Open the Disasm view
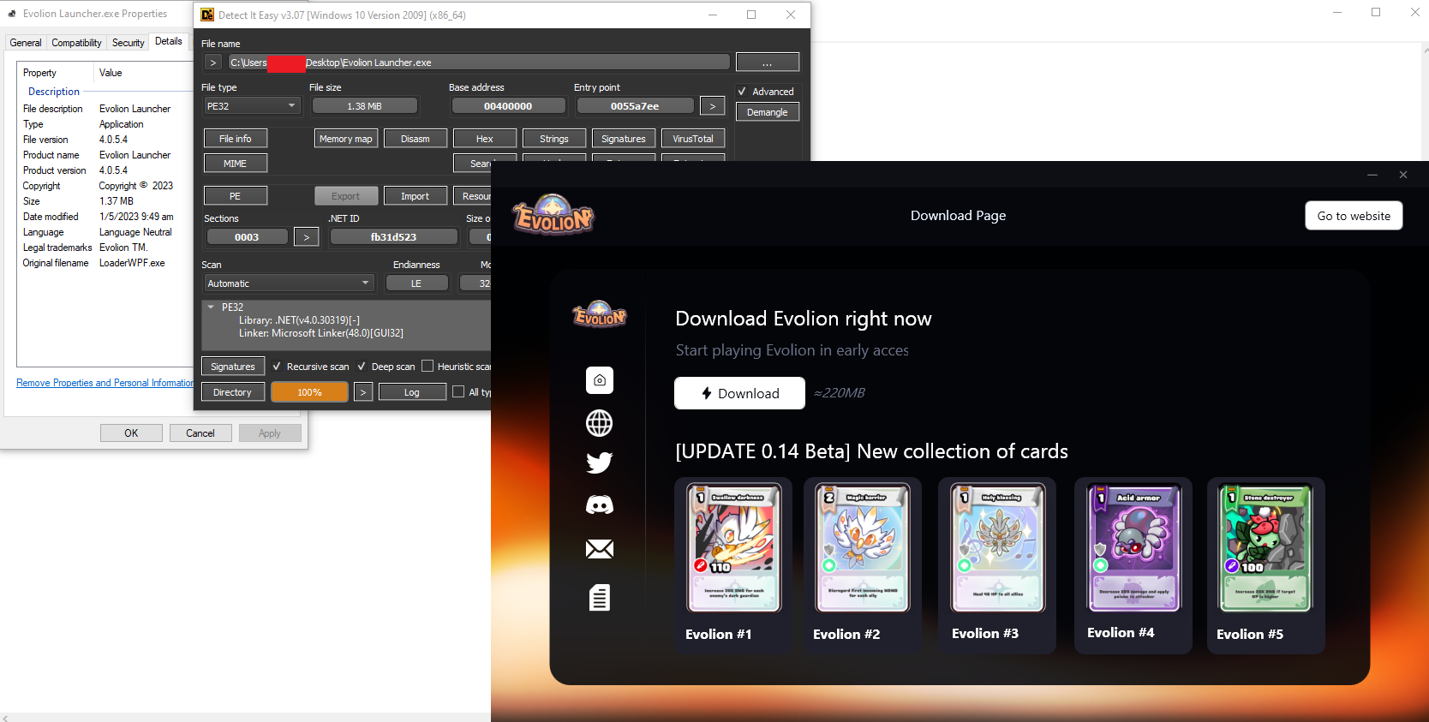Viewport: 1429px width, 722px height. click(x=416, y=139)
